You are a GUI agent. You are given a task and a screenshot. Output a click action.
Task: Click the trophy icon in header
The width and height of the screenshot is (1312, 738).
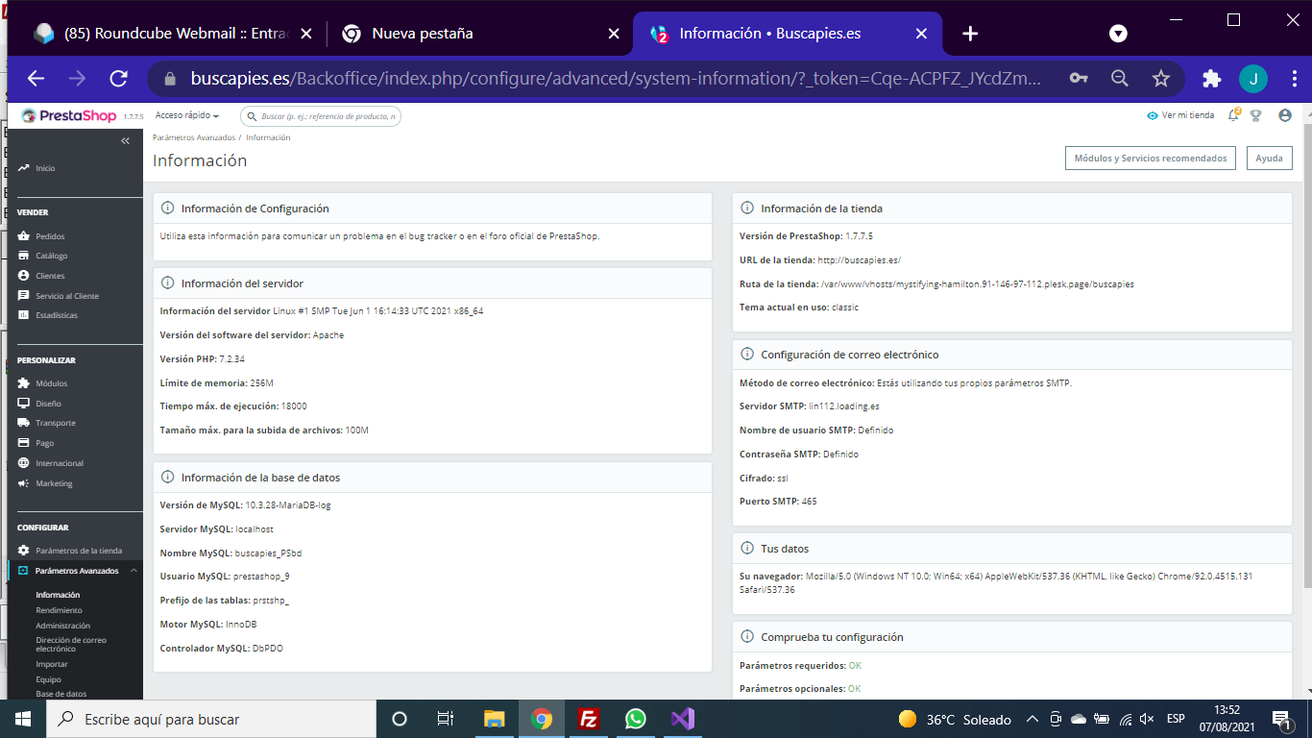click(1255, 115)
